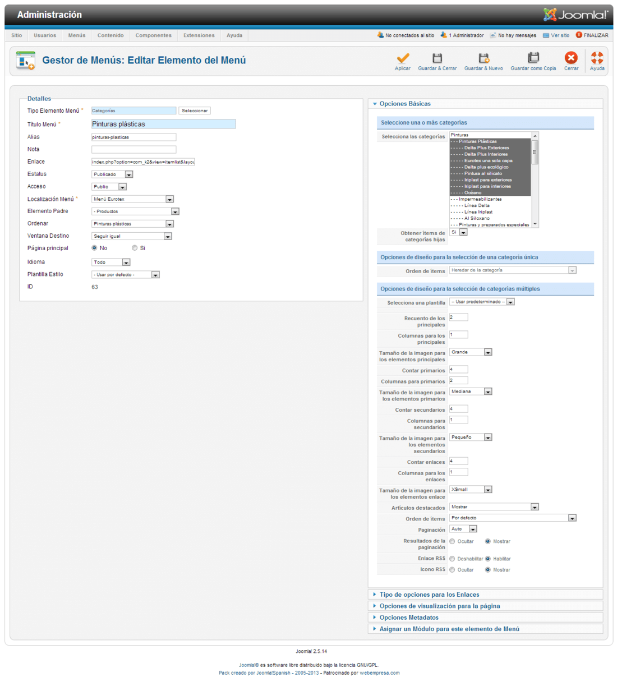Screen dimensions: 617x686
Task: Open Ver sitio link
Action: pos(556,35)
